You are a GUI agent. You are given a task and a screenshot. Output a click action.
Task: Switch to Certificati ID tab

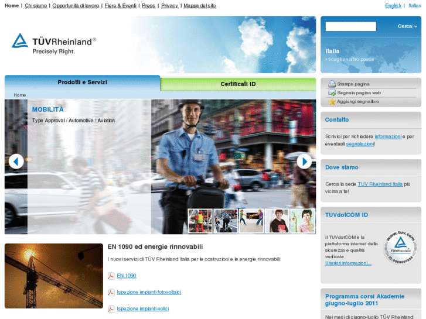pos(238,84)
